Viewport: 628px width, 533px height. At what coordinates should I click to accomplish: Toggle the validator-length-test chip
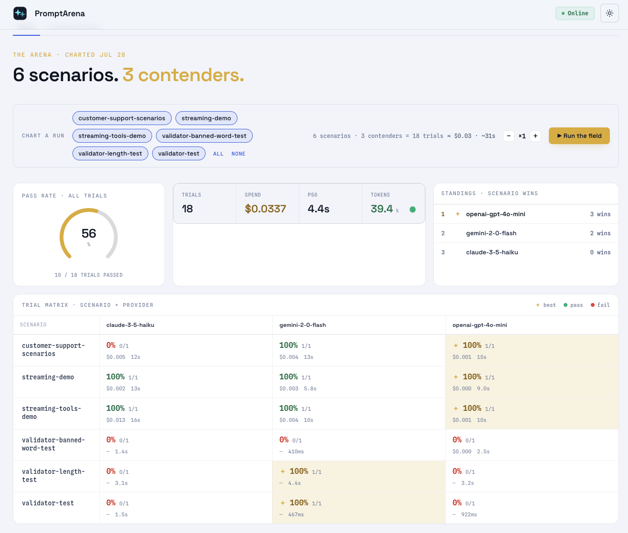point(110,153)
